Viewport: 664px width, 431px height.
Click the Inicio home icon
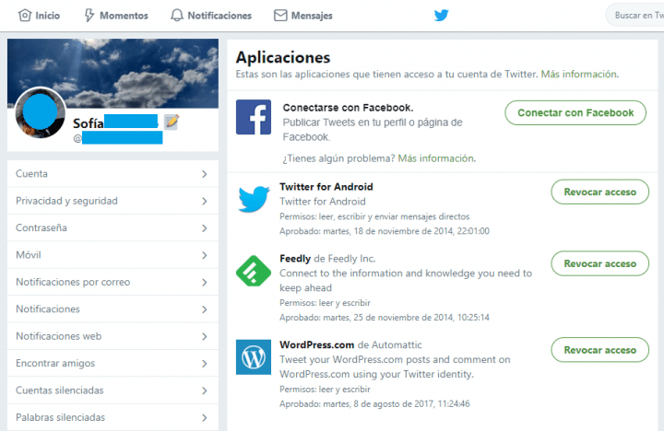(25, 16)
